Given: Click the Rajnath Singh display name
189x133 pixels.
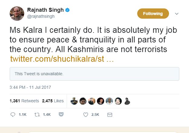Looking at the screenshot, I should [x=45, y=10].
